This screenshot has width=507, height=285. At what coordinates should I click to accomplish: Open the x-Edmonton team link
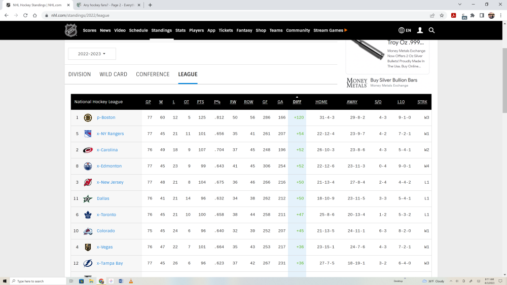(x=110, y=166)
